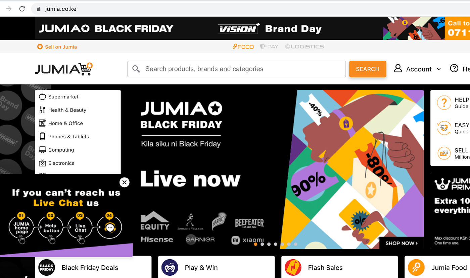Click the Jumia Food top bar link

pos(243,47)
